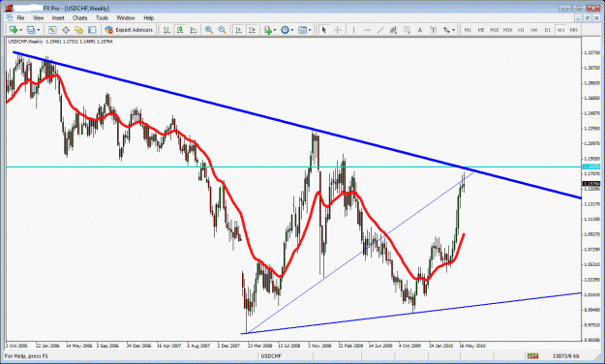The width and height of the screenshot is (605, 364).
Task: Click 'For Help, press F1' status text
Action: click(26, 356)
